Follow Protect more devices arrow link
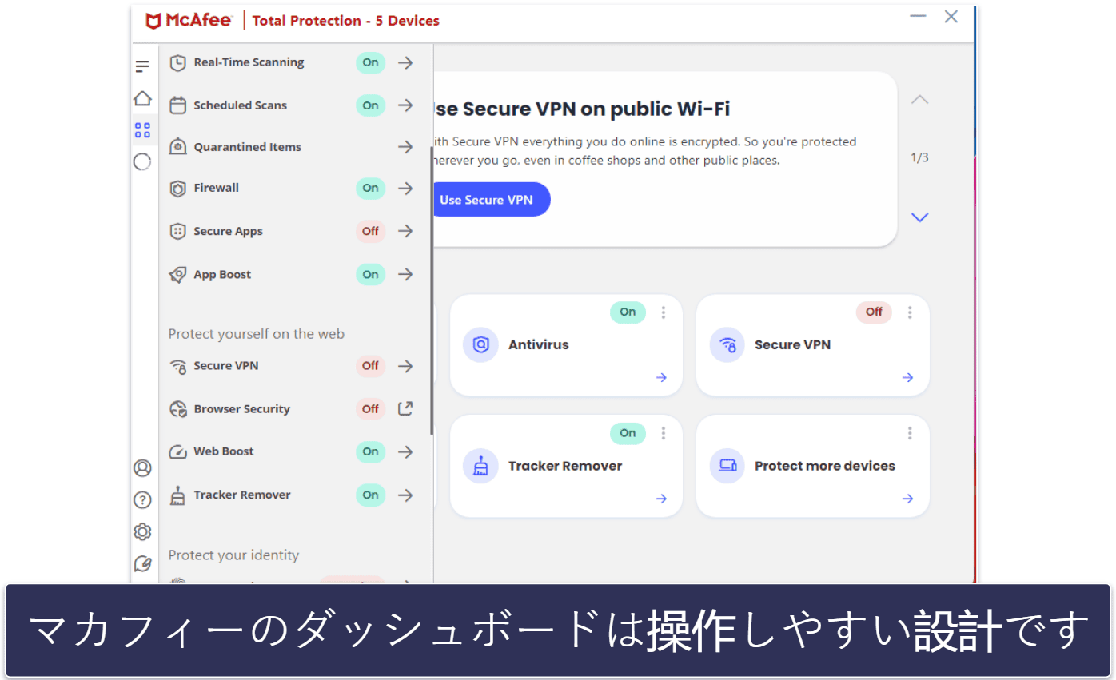 coord(907,499)
